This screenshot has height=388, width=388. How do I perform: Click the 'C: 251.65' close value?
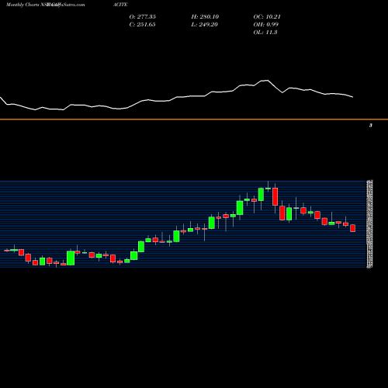tap(142, 25)
